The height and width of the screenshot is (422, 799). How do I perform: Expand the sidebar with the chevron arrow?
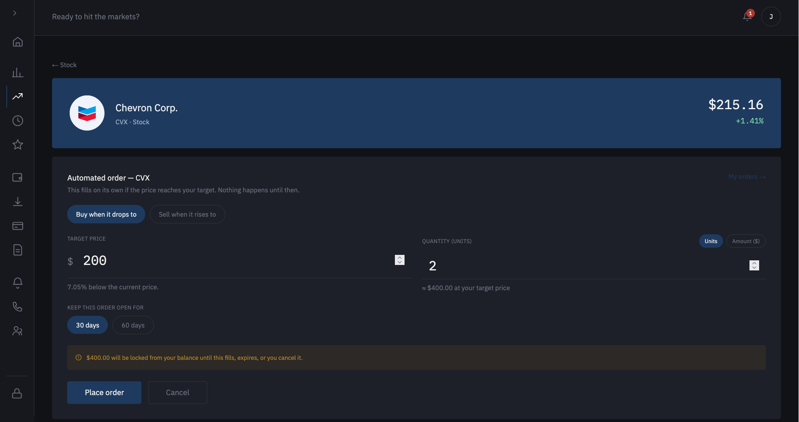[15, 13]
